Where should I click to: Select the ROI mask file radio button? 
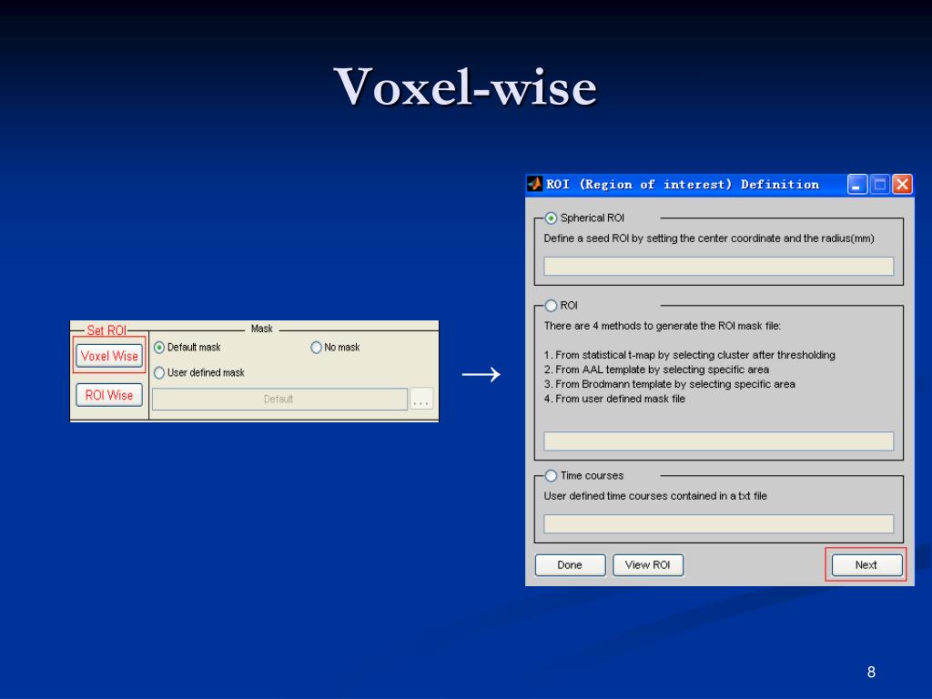click(x=551, y=306)
